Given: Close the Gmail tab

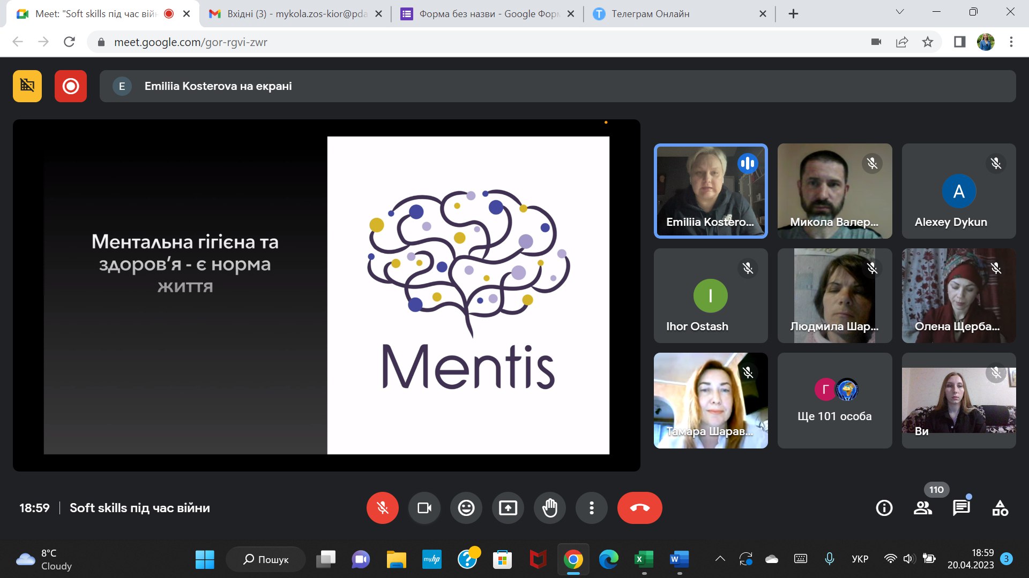Looking at the screenshot, I should click(378, 14).
